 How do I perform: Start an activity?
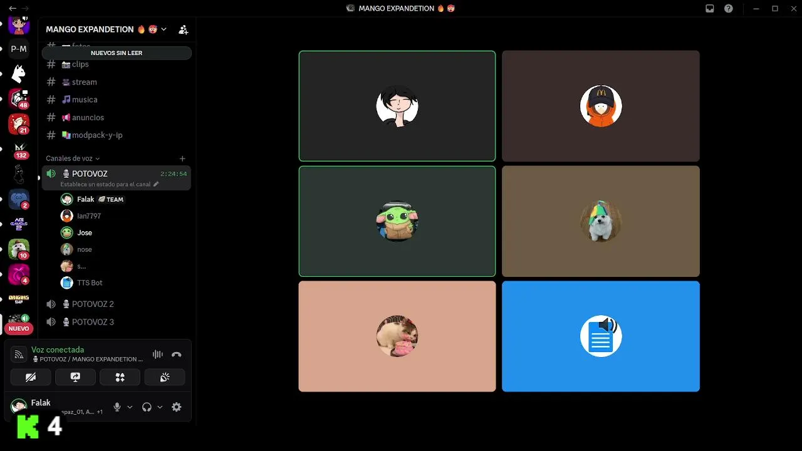pos(120,377)
